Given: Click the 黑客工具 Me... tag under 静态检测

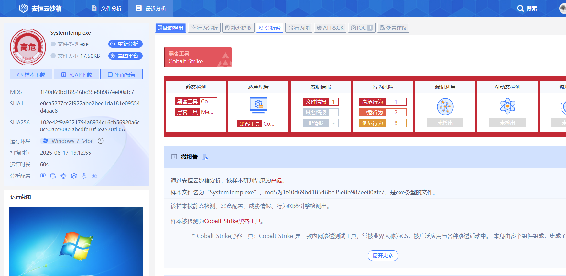Looking at the screenshot, I should click(x=196, y=112).
